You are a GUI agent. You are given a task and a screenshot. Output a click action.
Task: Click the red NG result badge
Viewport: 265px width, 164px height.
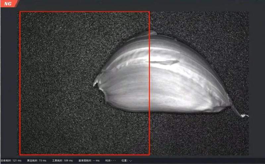pos(8,4)
